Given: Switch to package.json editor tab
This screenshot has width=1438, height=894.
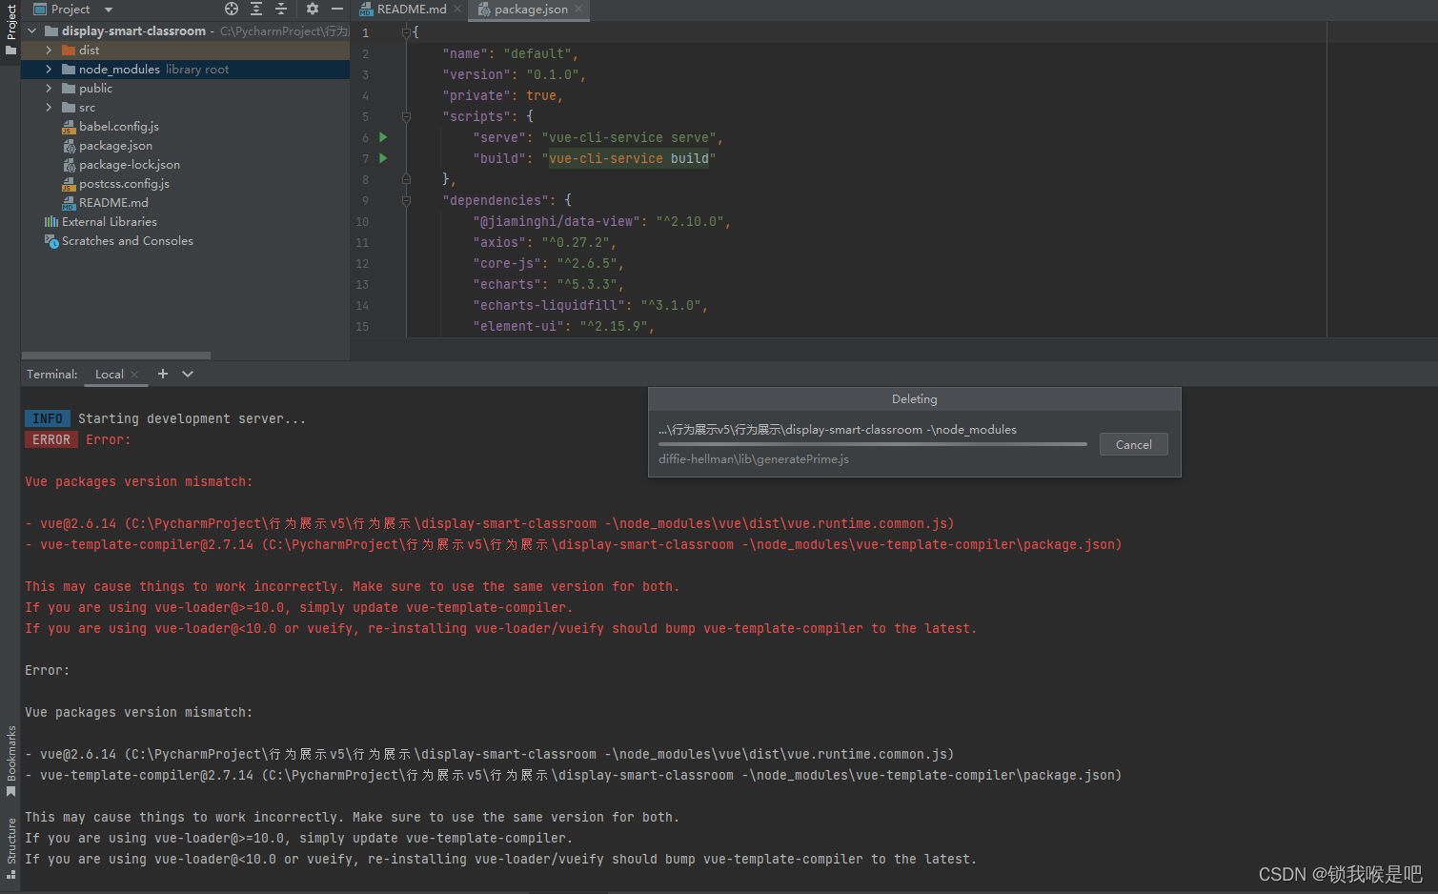Looking at the screenshot, I should 531,9.
